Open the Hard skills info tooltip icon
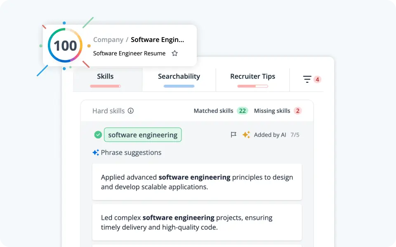The height and width of the screenshot is (247, 396). [130, 111]
